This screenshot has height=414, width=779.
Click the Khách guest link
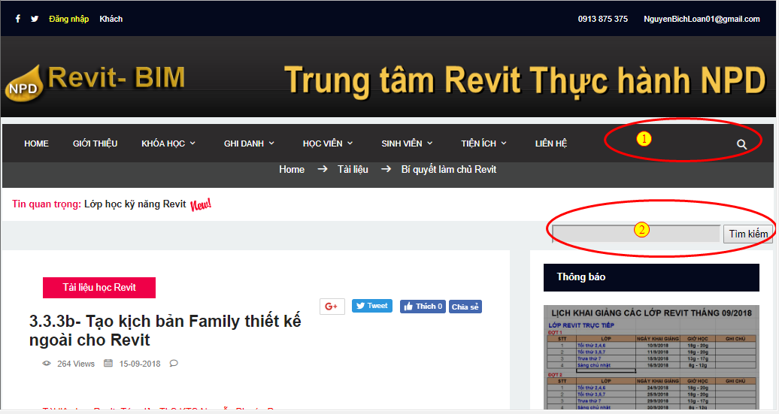(111, 19)
